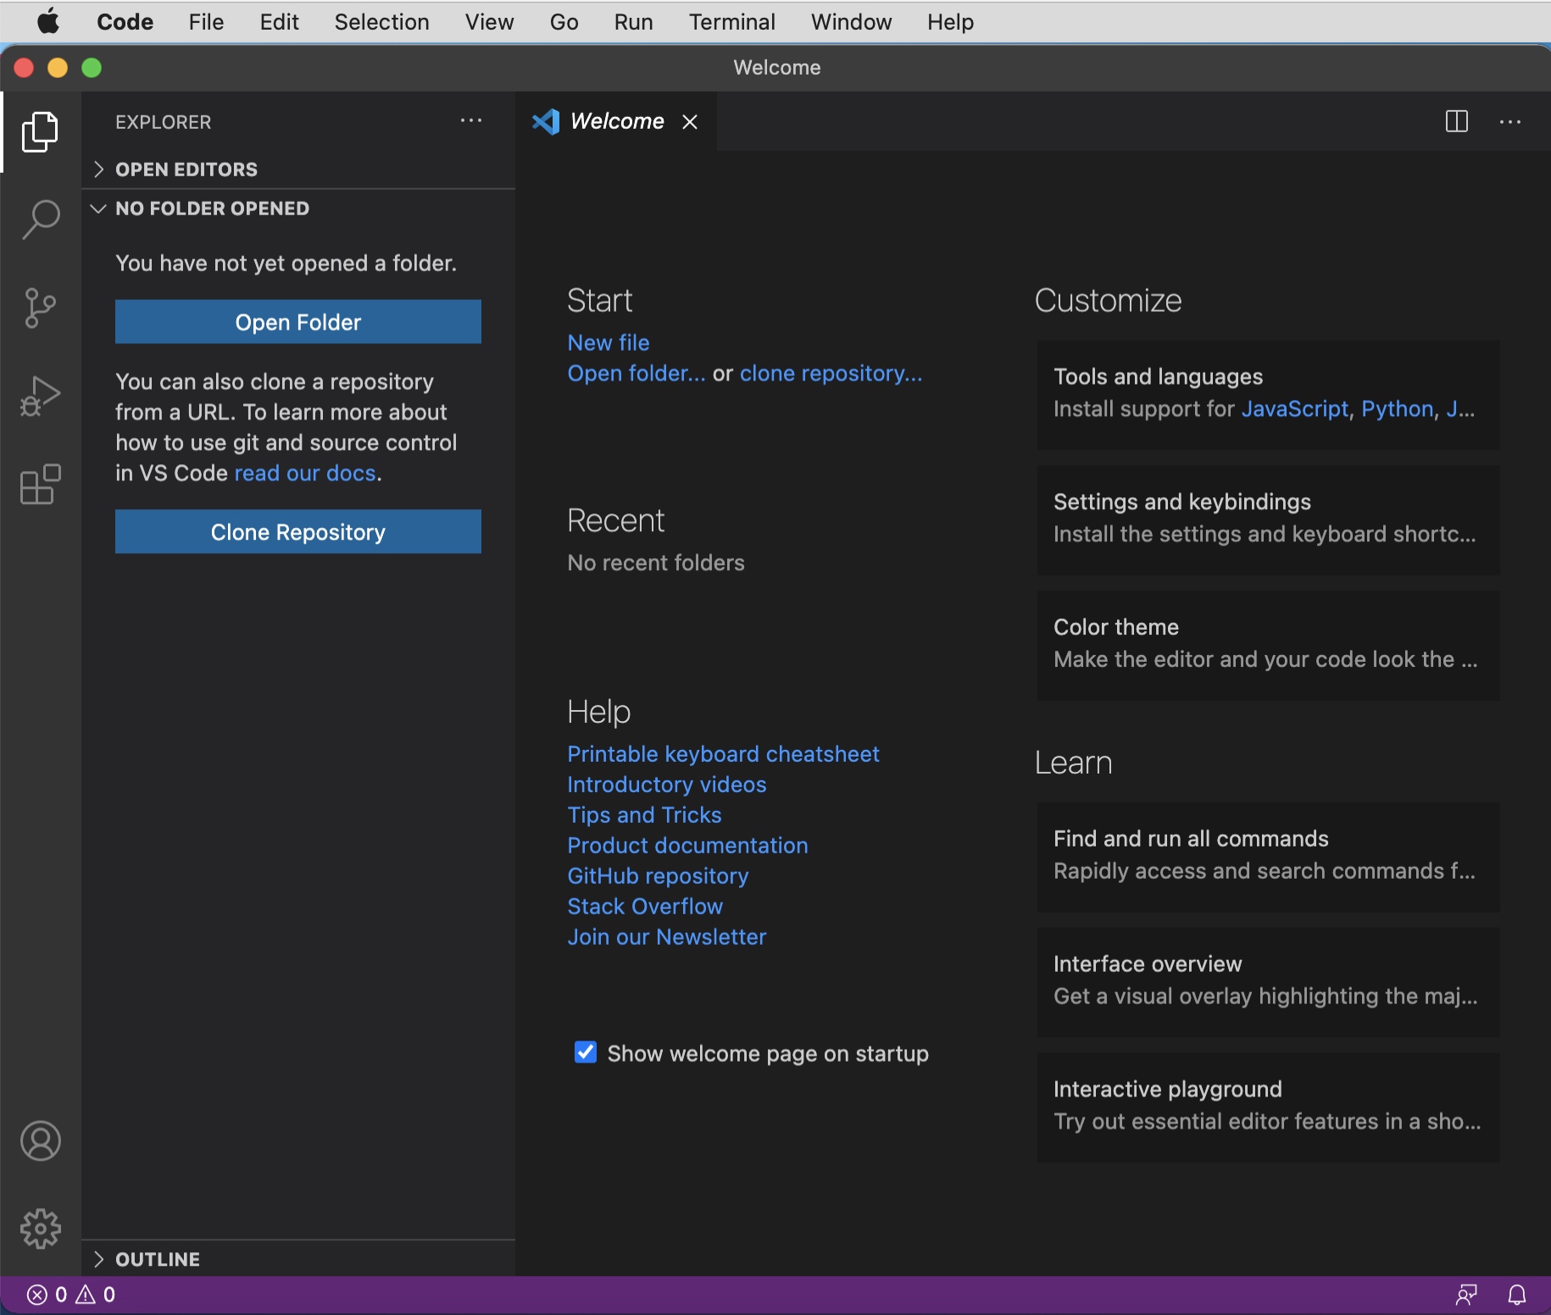Install JavaScript support link
This screenshot has width=1551, height=1315.
point(1294,409)
